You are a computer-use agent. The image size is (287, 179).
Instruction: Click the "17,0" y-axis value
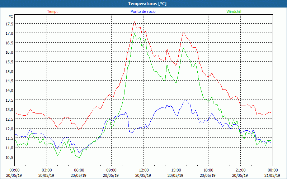click(x=9, y=33)
